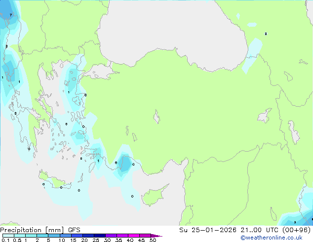
Task: Click the above-50 arrow tip of legend
Action: (156, 236)
